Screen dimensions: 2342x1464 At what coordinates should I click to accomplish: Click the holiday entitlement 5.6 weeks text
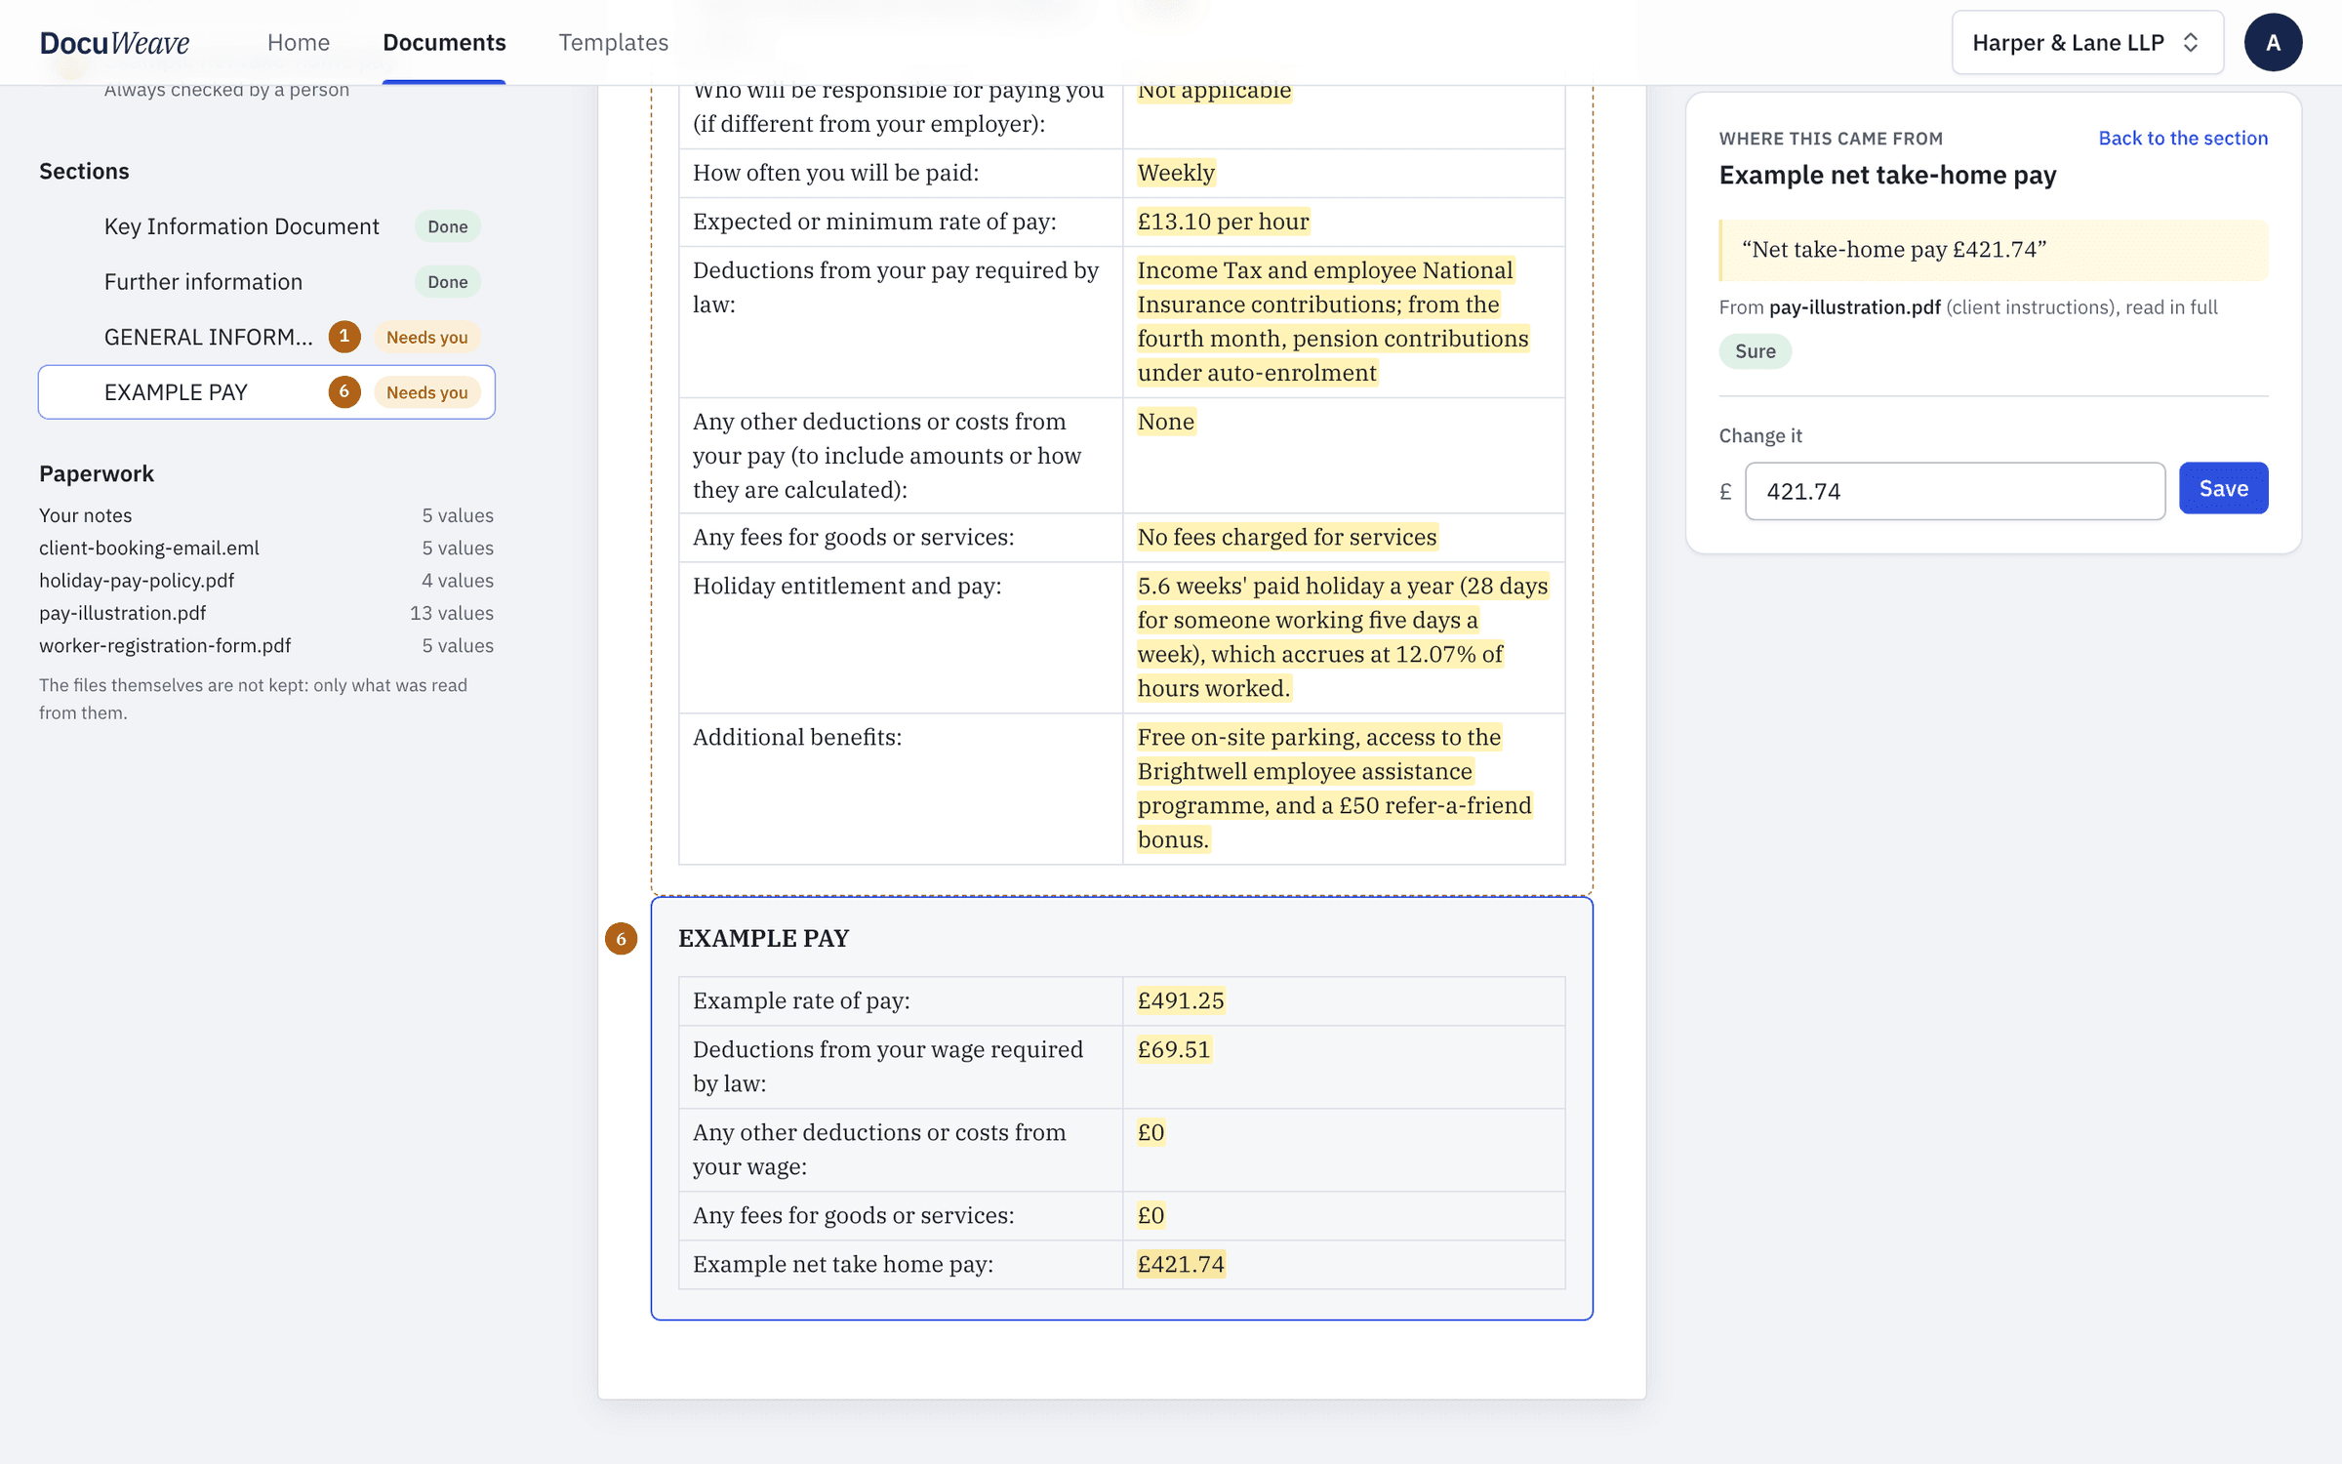1343,637
